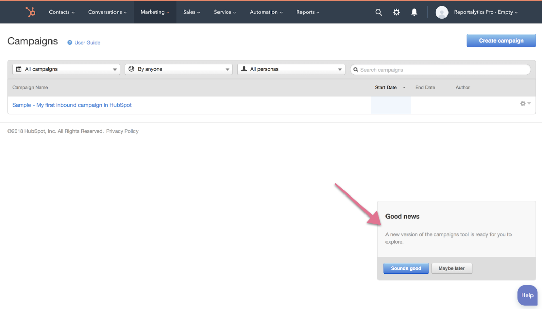Sort by the Start Date arrow
Image resolution: width=542 pixels, height=309 pixels.
(404, 87)
